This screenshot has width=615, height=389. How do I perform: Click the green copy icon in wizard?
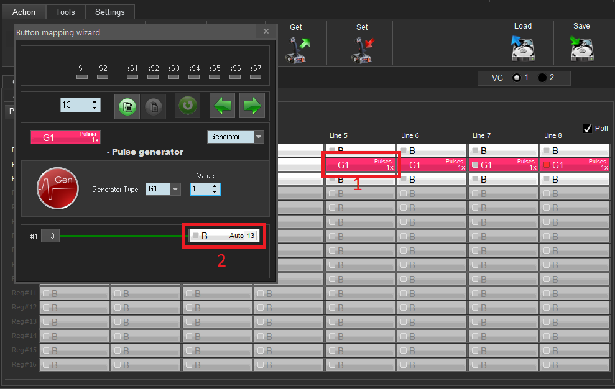click(127, 106)
